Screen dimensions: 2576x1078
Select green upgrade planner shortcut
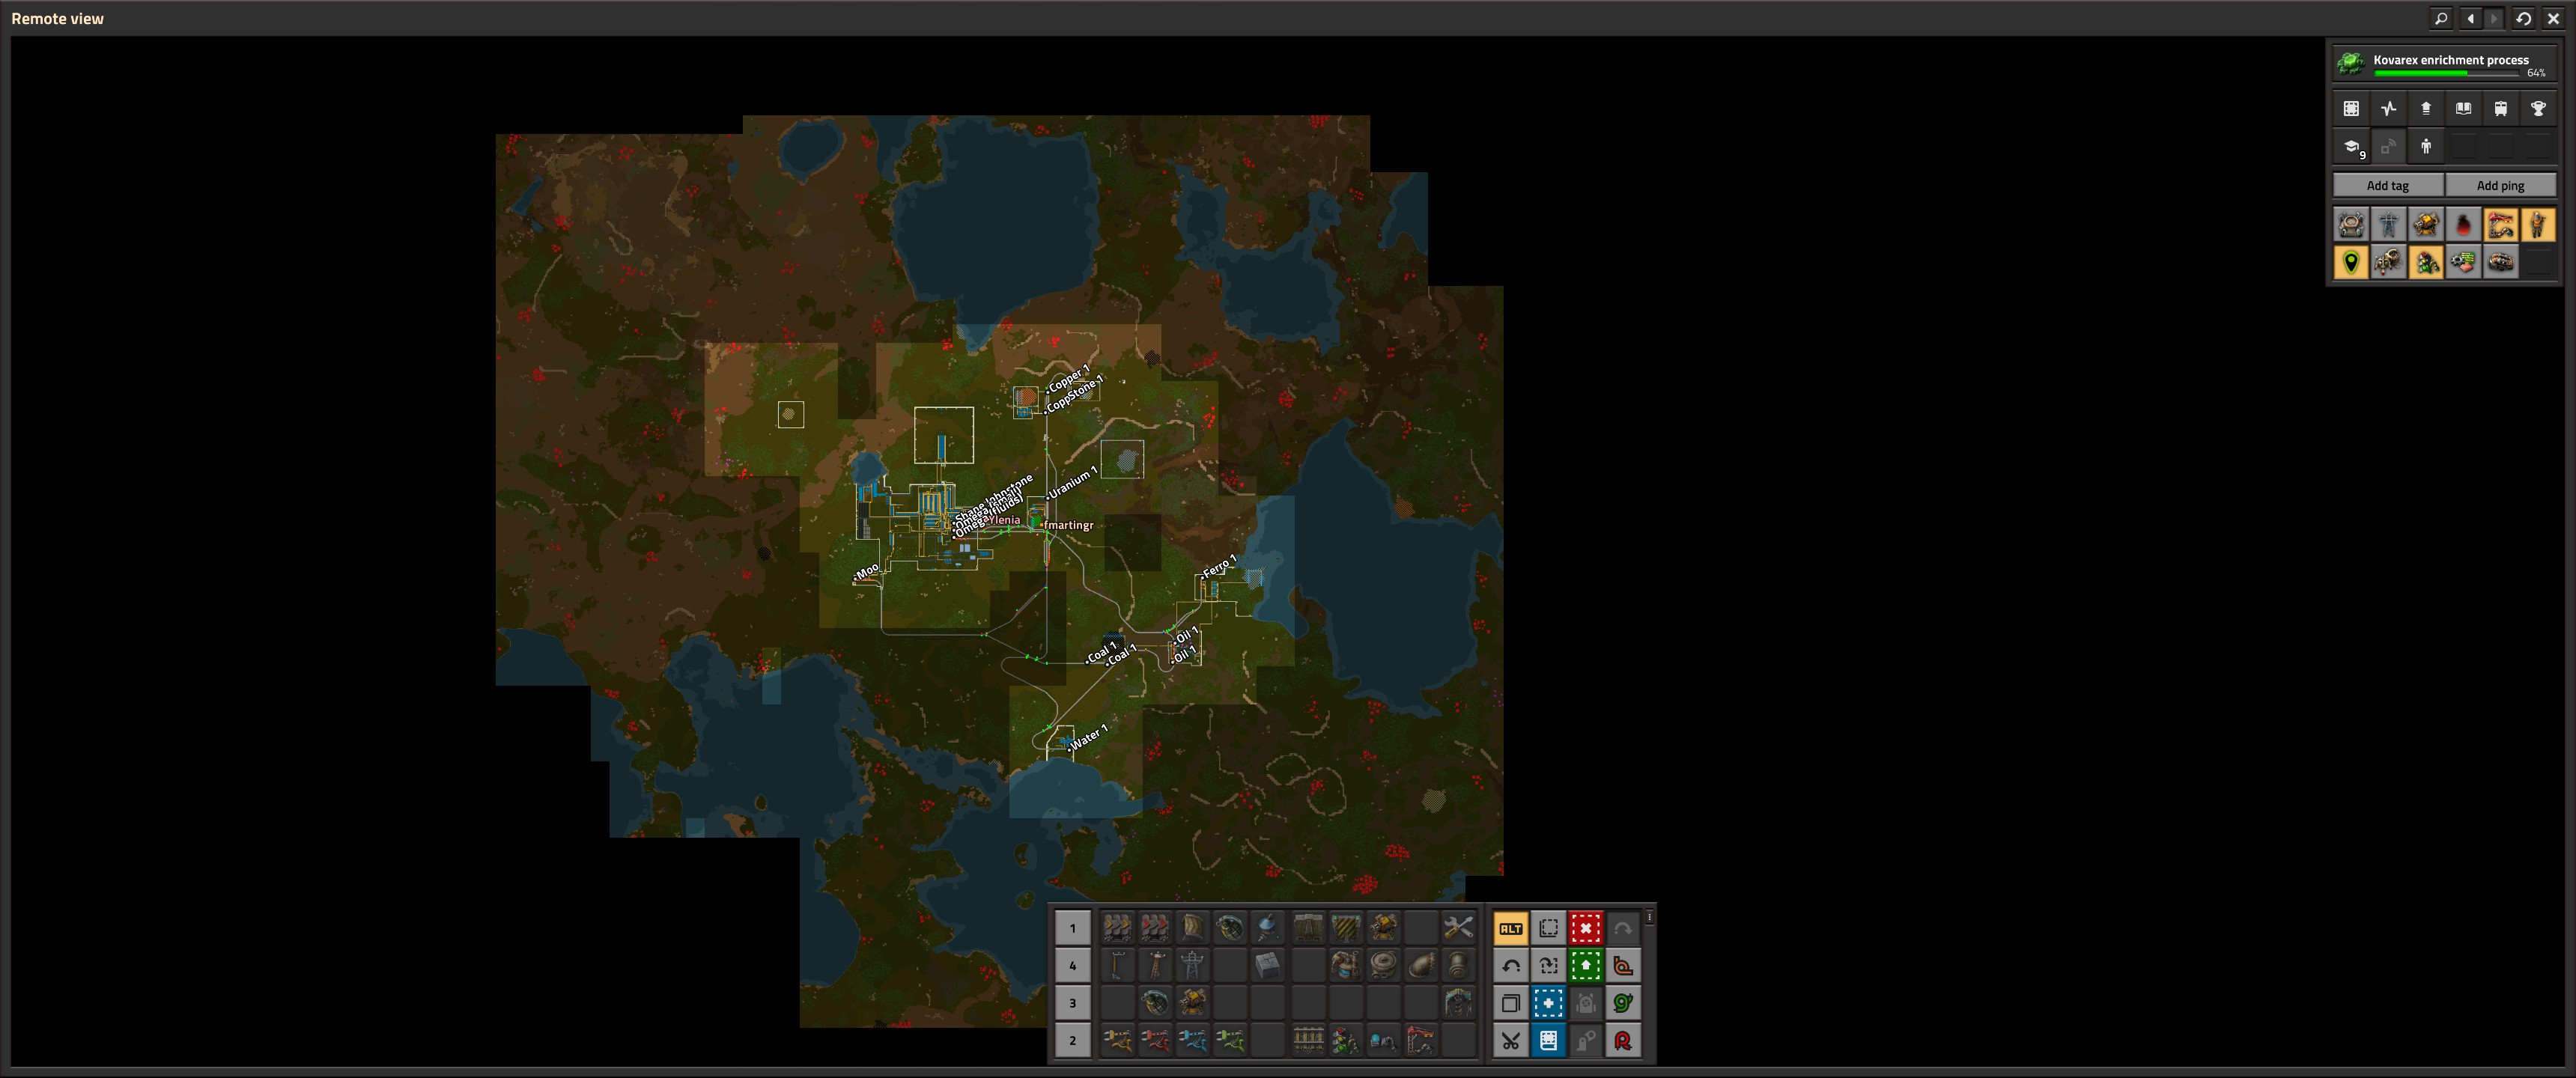[1586, 966]
